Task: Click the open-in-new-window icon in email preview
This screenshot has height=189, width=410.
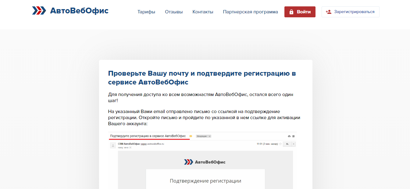Action: click(x=294, y=136)
